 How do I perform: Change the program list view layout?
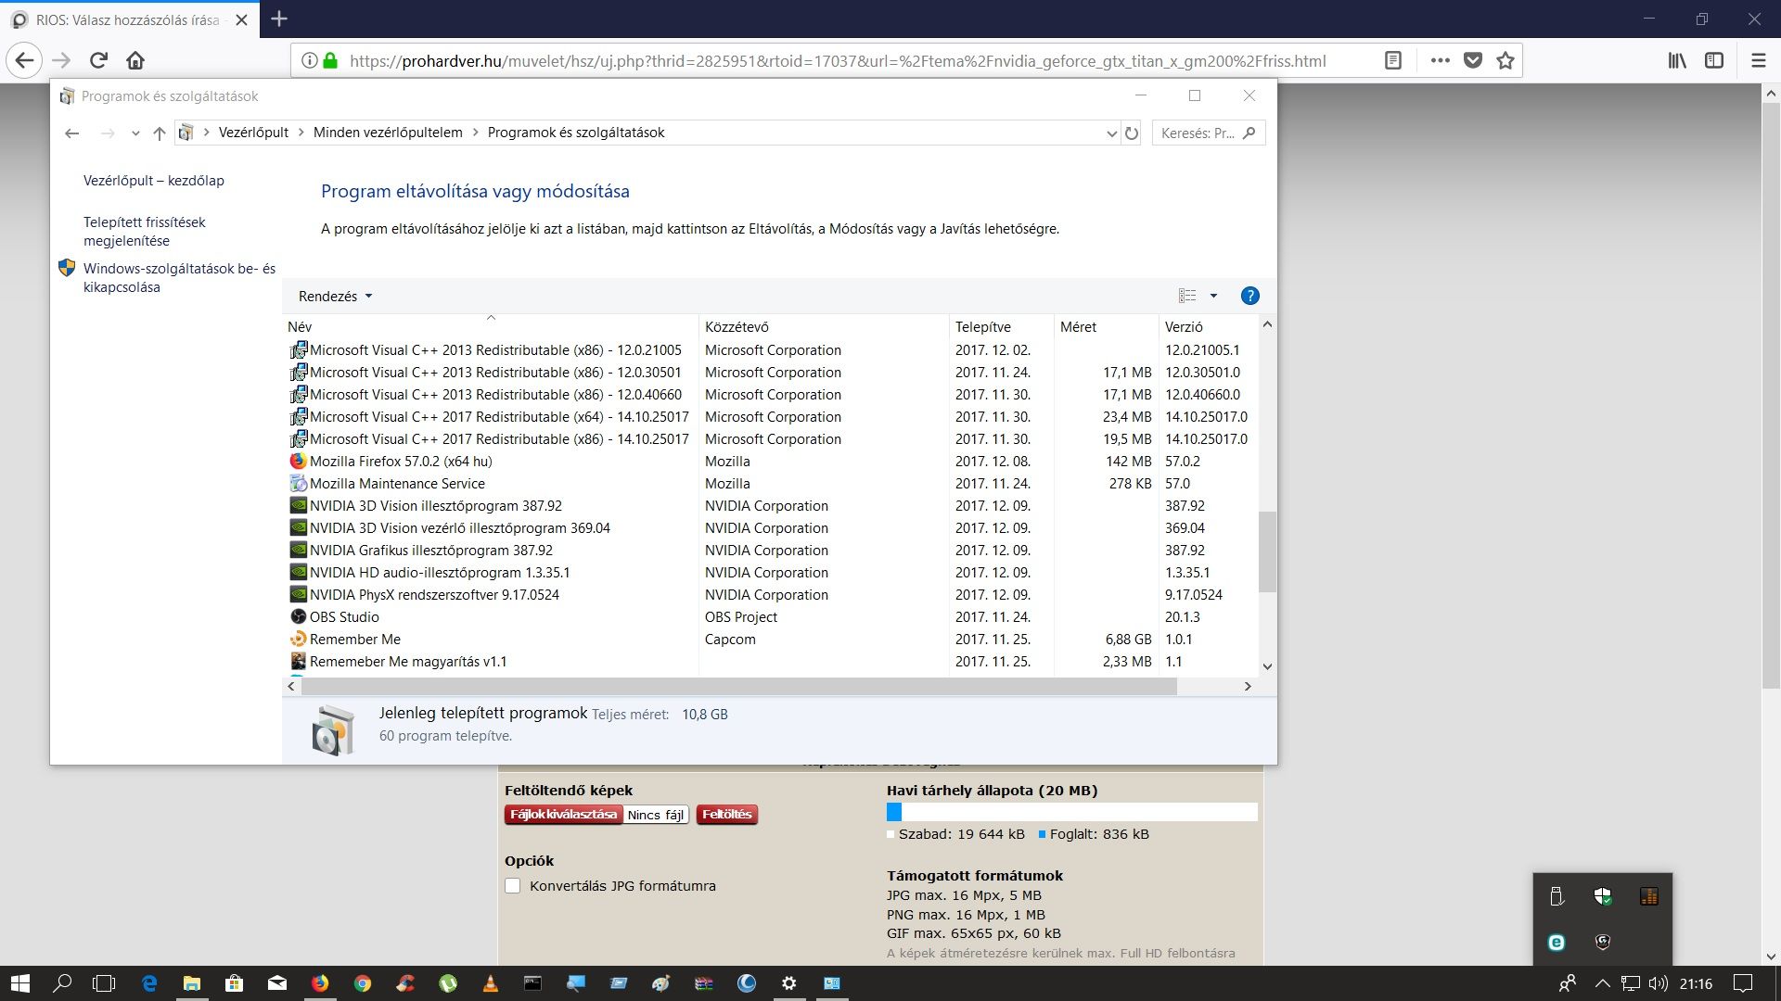click(x=1187, y=297)
